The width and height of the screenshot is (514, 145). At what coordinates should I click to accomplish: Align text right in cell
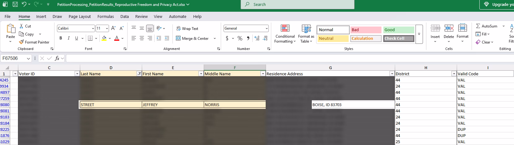pos(150,38)
